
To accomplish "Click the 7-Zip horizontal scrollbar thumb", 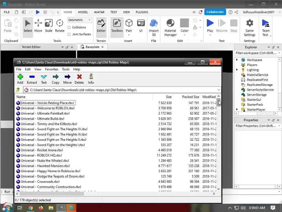I will pos(52,194).
